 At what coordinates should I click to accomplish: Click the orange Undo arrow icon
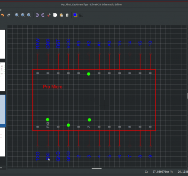(2, 15)
